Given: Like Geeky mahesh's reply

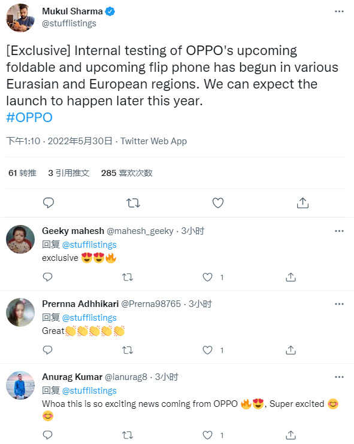Looking at the screenshot, I should click(207, 277).
